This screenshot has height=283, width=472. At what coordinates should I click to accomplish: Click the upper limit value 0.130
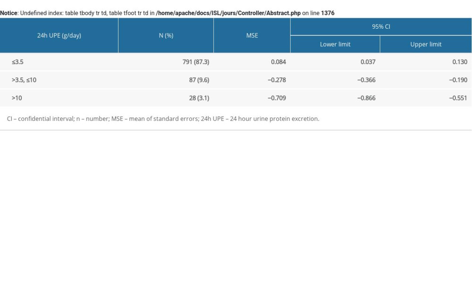click(x=459, y=62)
